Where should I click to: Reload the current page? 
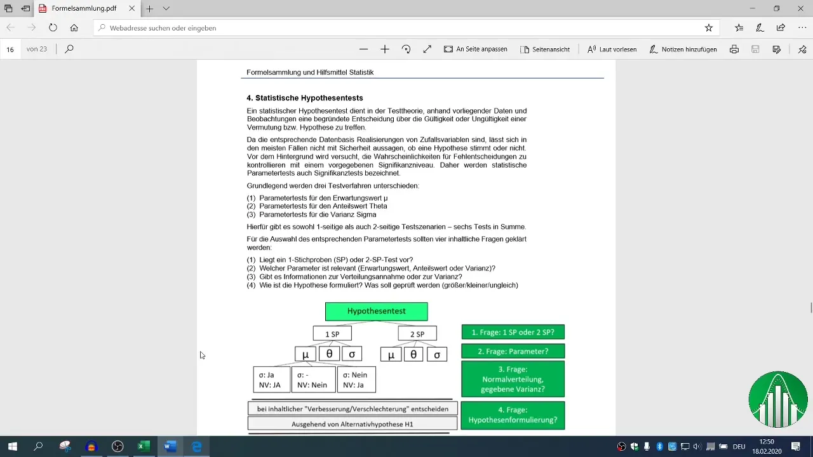pos(53,28)
